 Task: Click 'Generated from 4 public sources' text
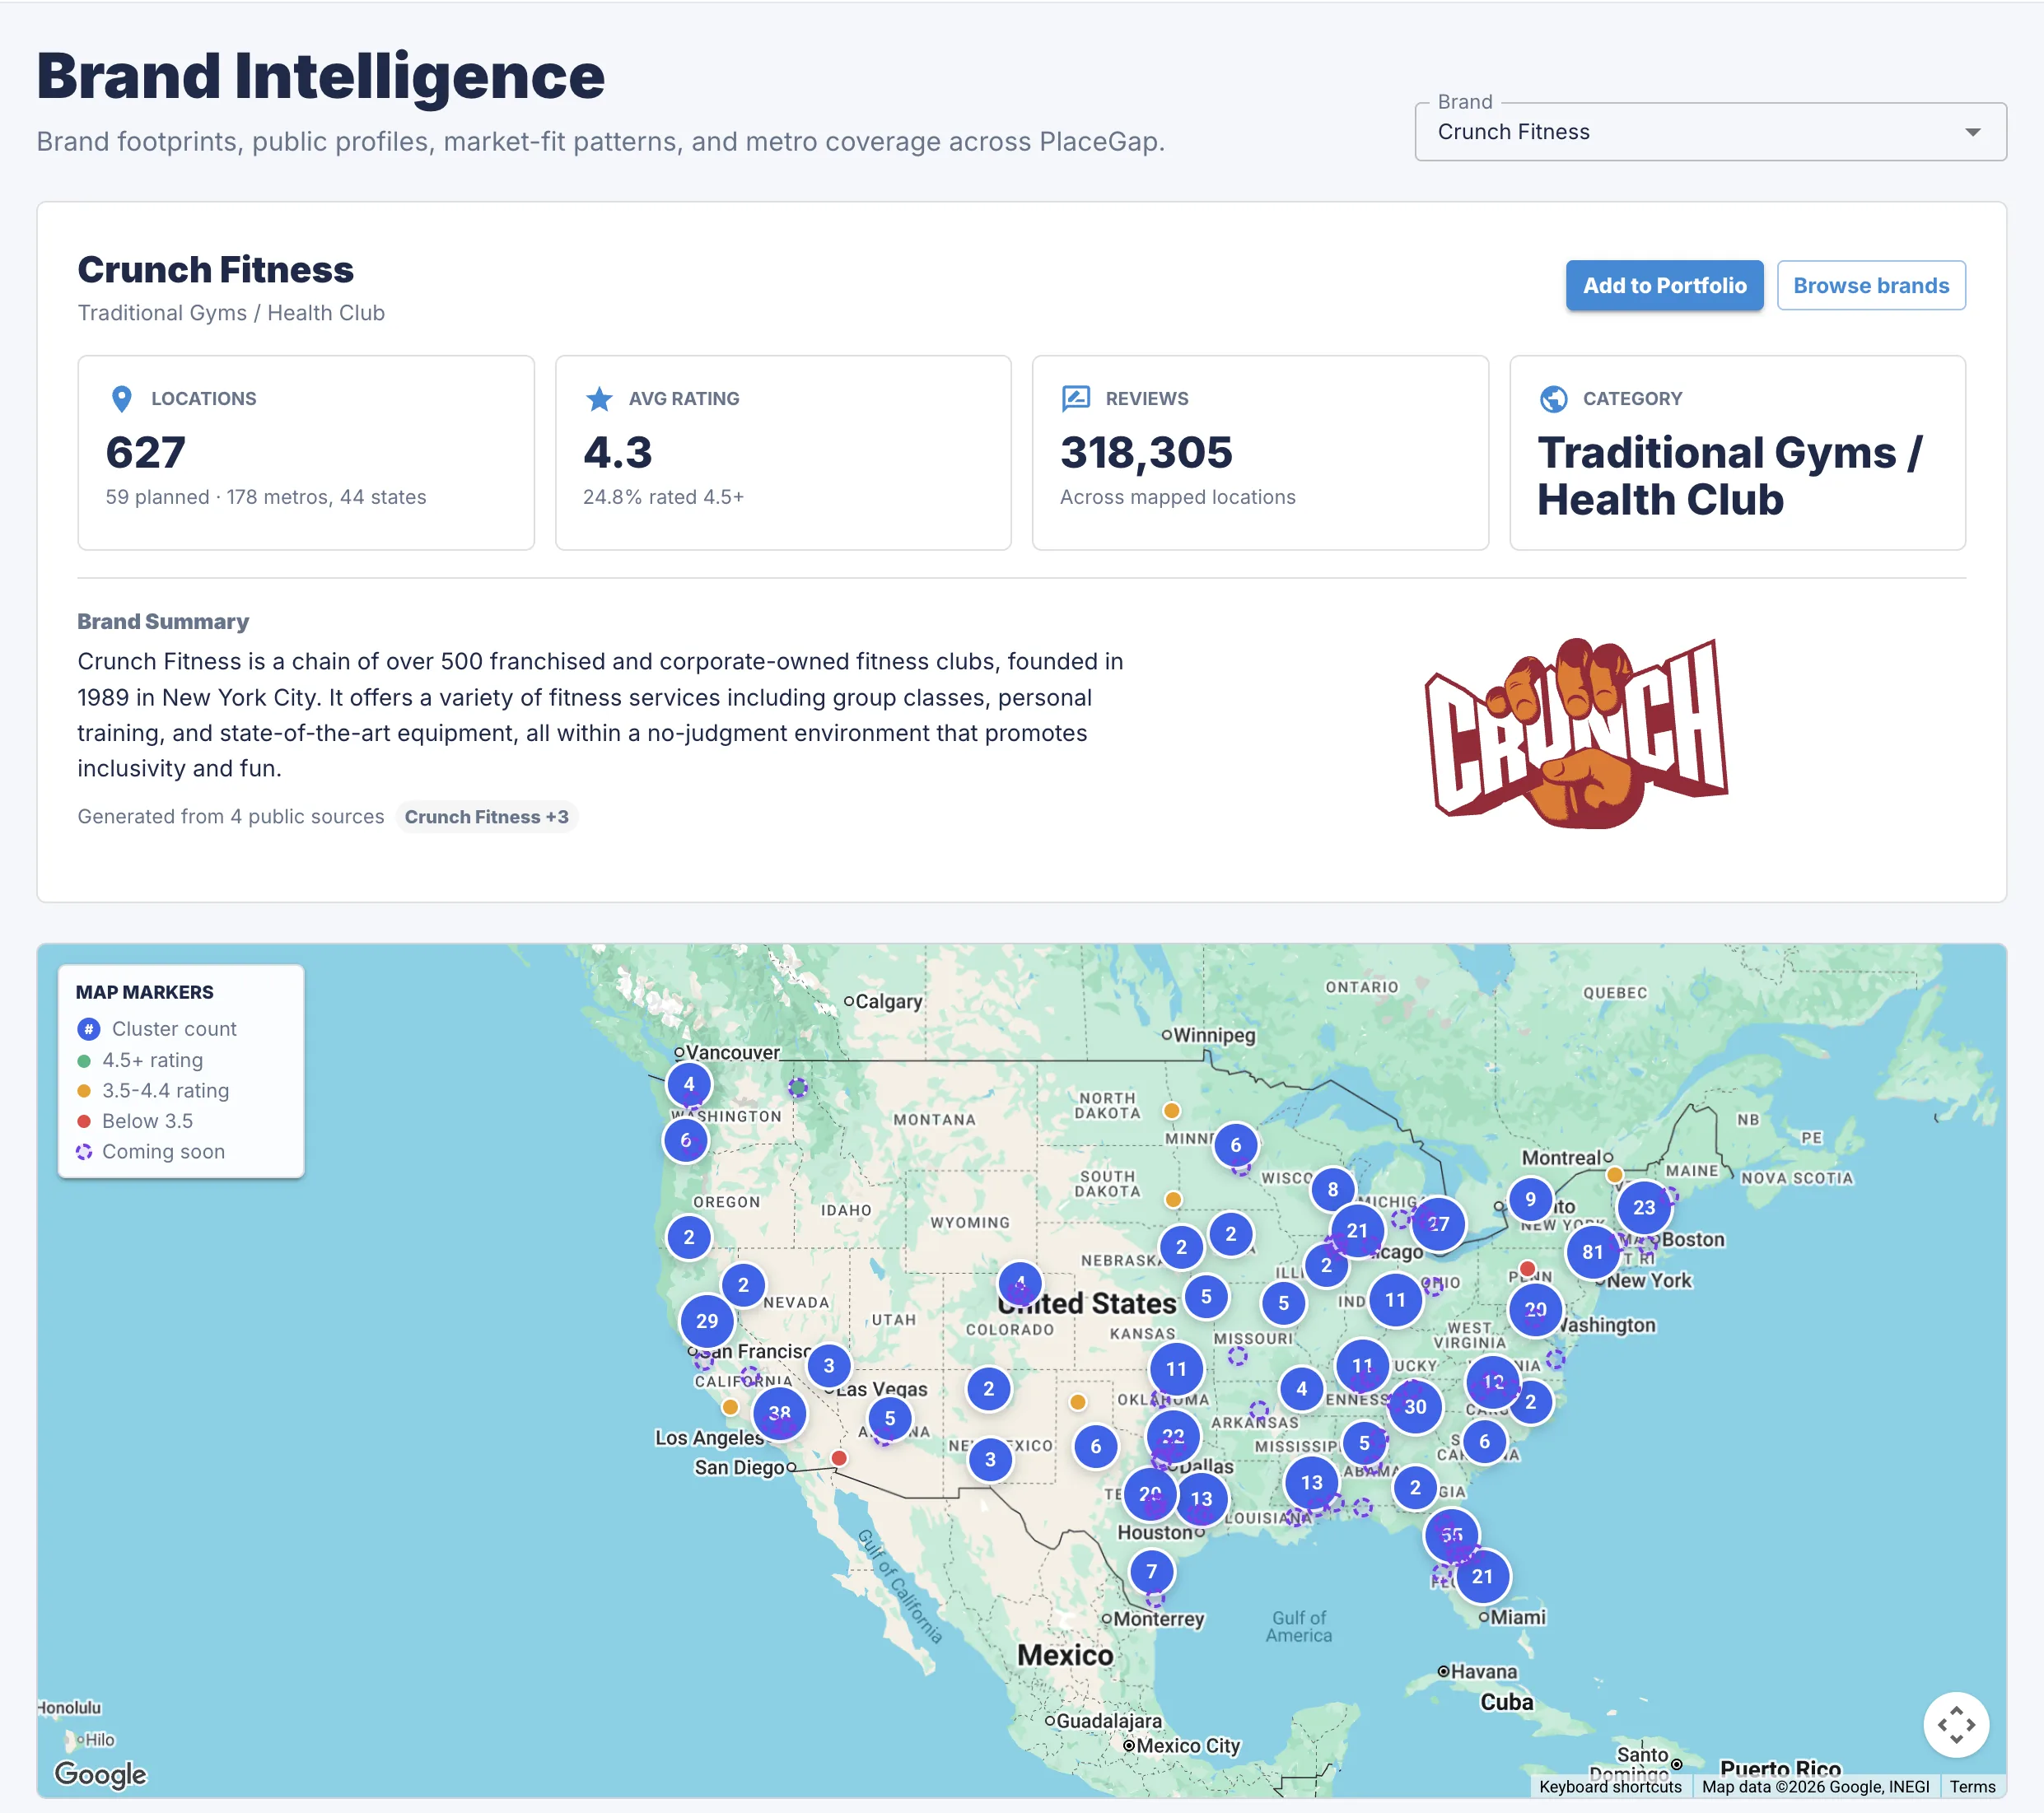tap(231, 817)
